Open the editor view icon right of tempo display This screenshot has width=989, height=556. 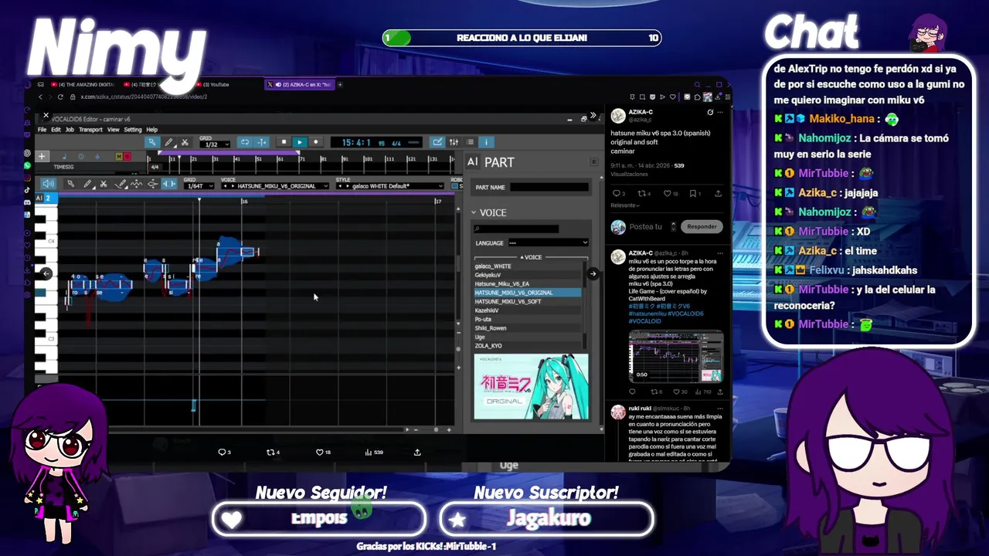(x=438, y=142)
